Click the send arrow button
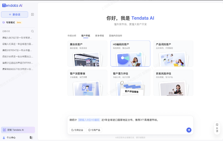 coord(189,130)
